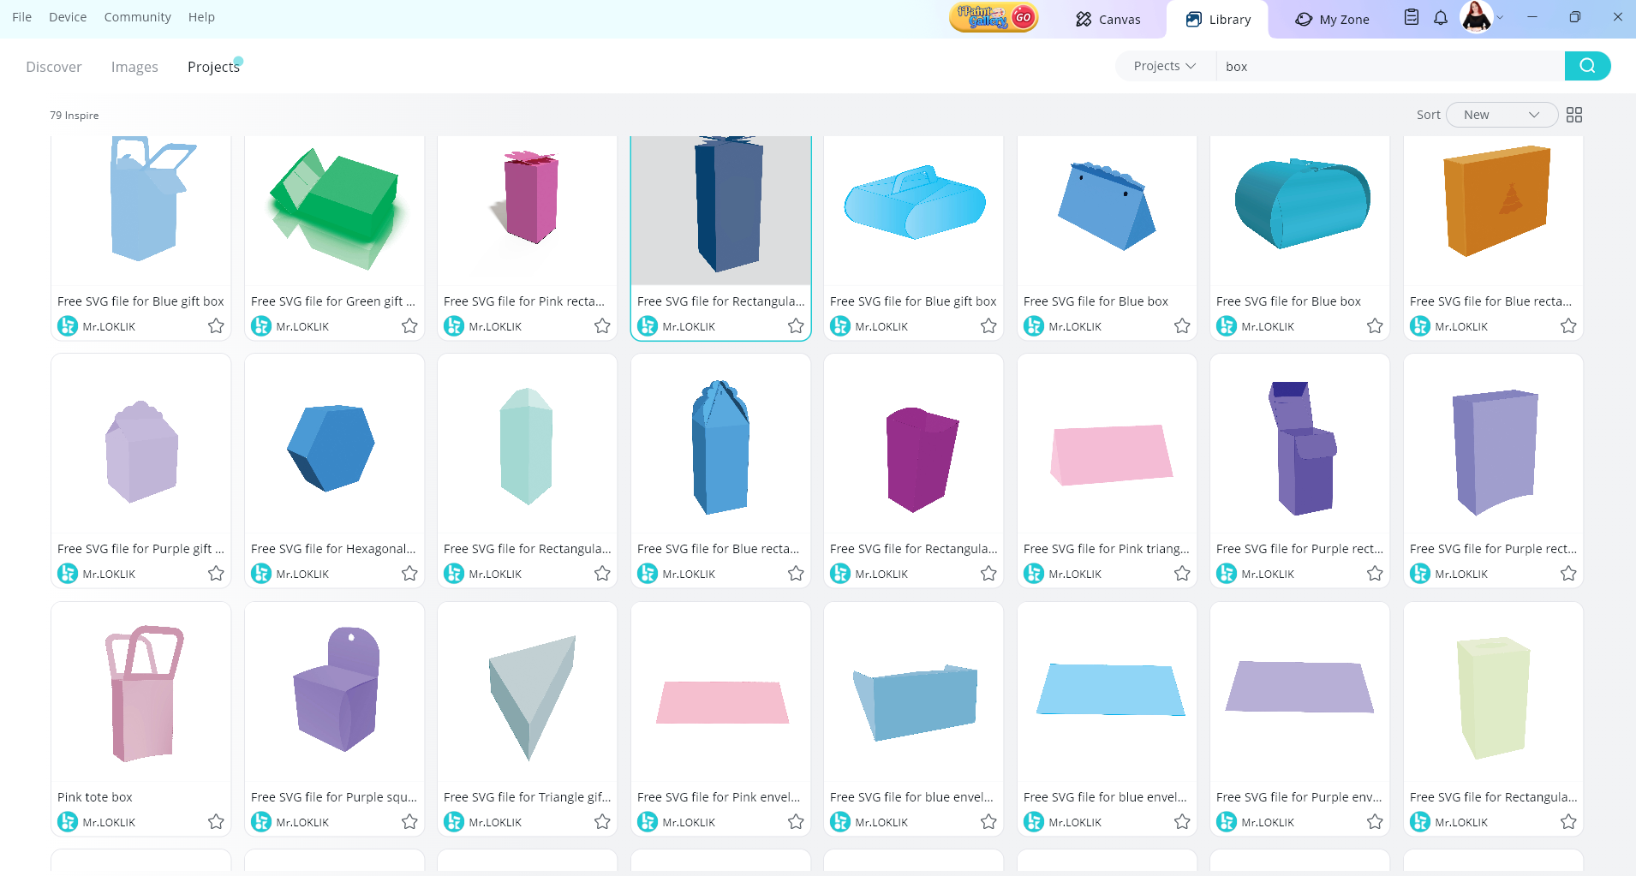Click author logo under Hexagonal box card
The height and width of the screenshot is (876, 1636).
(261, 574)
